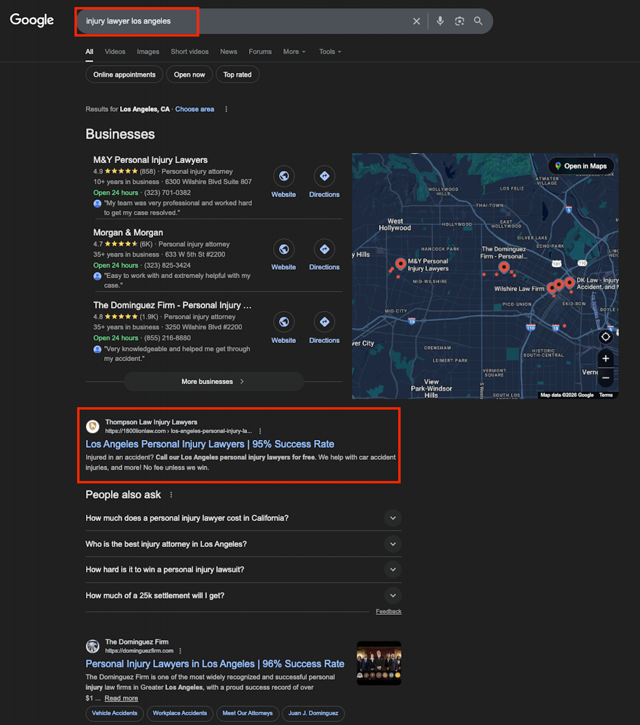Click the Thompson Law site favicon
Screen dimensions: 640x725
coord(93,426)
